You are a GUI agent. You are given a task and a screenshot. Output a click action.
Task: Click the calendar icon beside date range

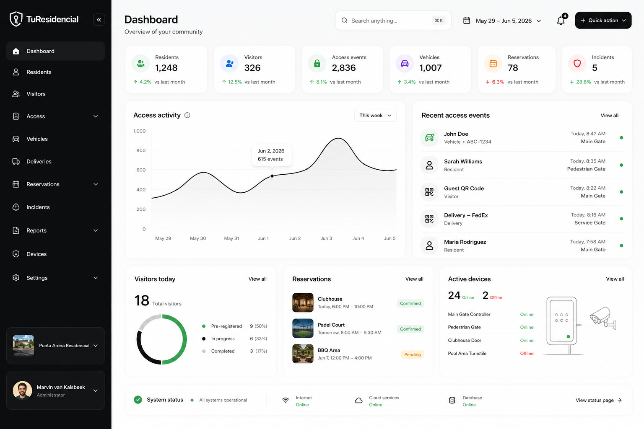click(466, 21)
